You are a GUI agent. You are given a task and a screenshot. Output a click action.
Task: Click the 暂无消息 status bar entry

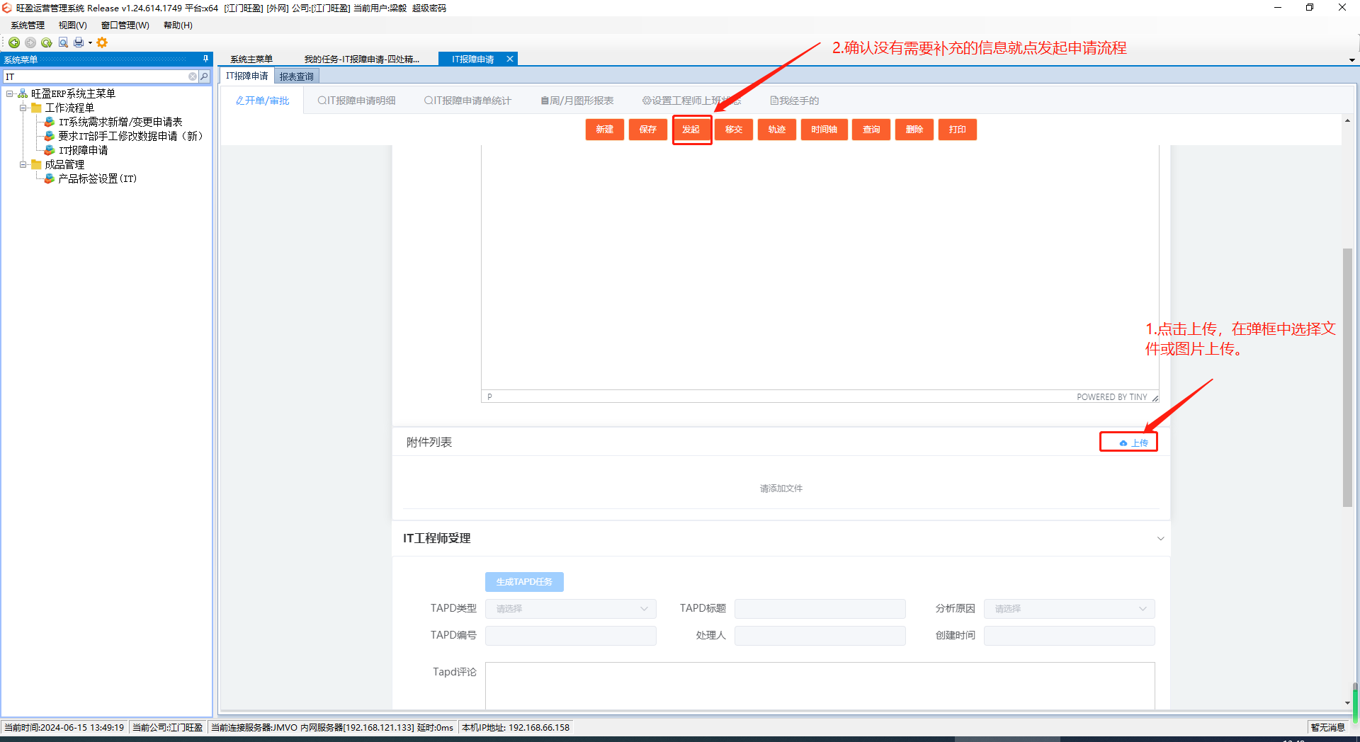point(1327,727)
